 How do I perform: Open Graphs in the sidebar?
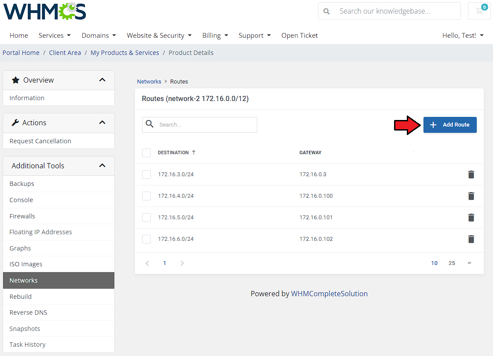(x=58, y=248)
